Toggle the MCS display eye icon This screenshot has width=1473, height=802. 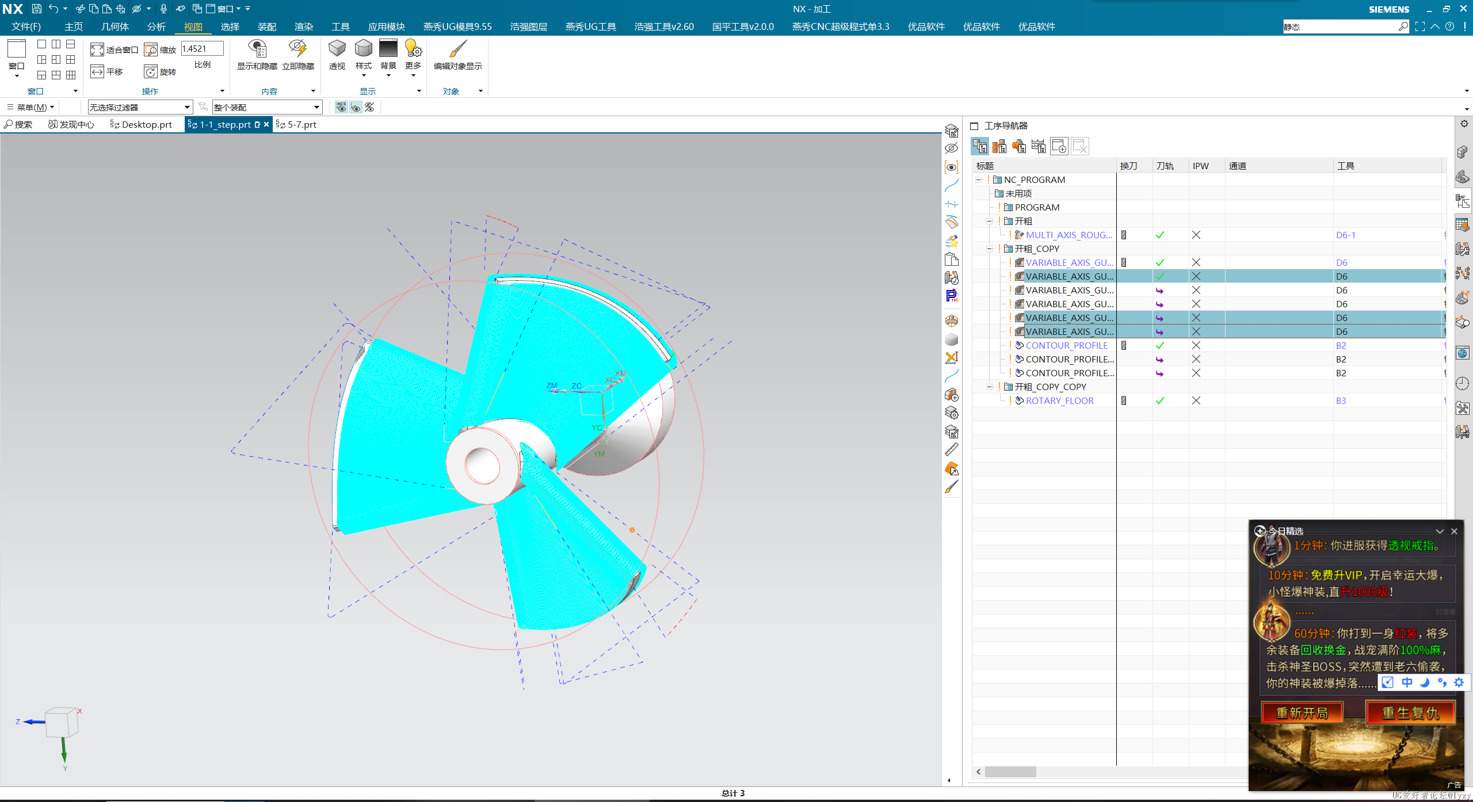[342, 107]
